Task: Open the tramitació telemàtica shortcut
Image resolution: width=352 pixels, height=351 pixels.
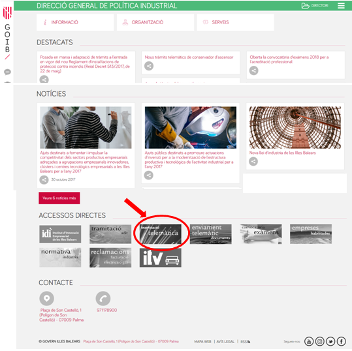Action: (160, 234)
